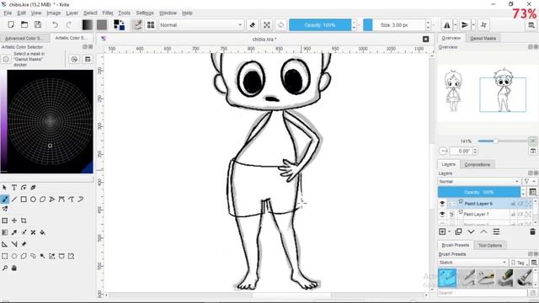Move layer down in stack
The width and height of the screenshot is (539, 303).
click(x=471, y=232)
